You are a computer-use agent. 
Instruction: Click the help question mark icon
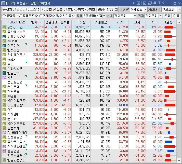[163, 3]
